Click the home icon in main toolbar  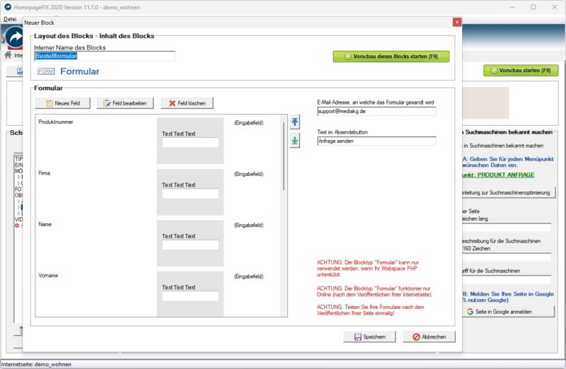point(8,55)
